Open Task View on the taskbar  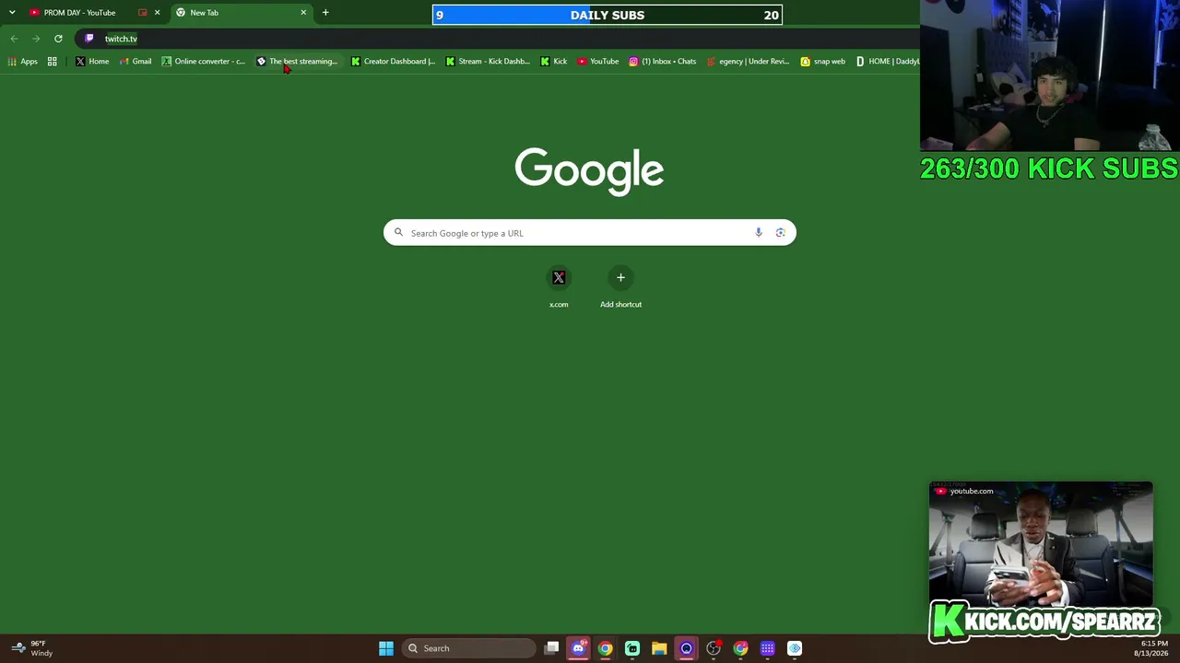(x=551, y=648)
